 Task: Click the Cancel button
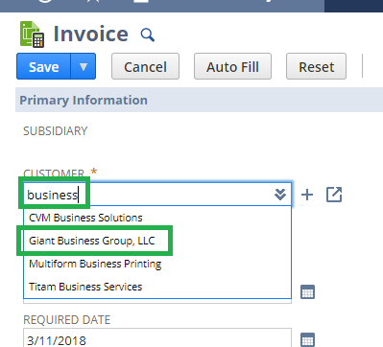coord(145,66)
